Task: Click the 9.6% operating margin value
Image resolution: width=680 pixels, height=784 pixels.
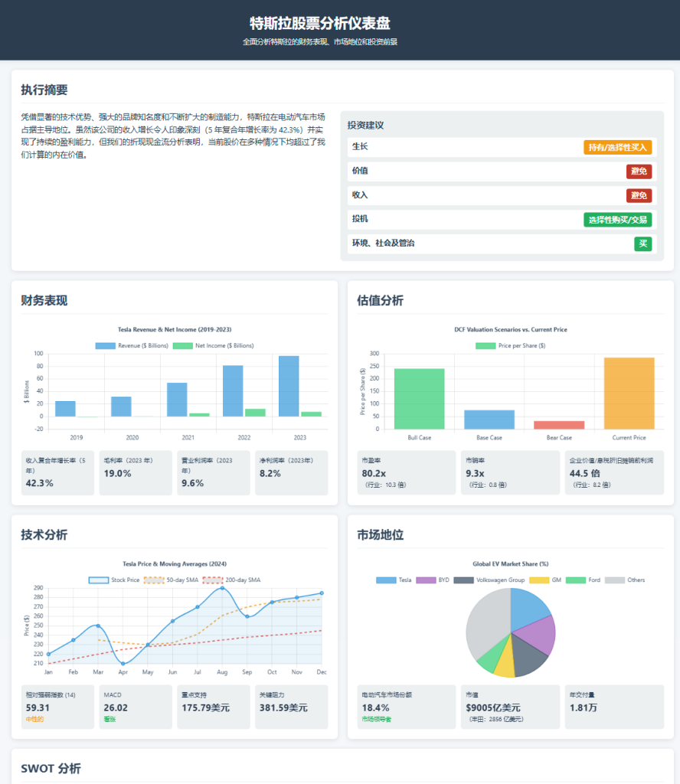Action: (192, 484)
